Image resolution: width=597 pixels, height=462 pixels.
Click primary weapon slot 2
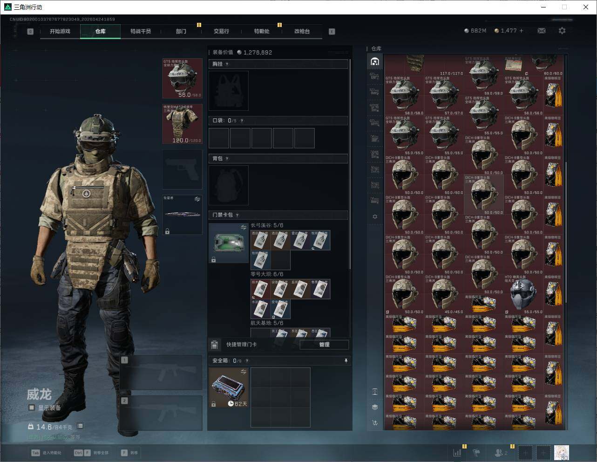pyautogui.click(x=161, y=414)
